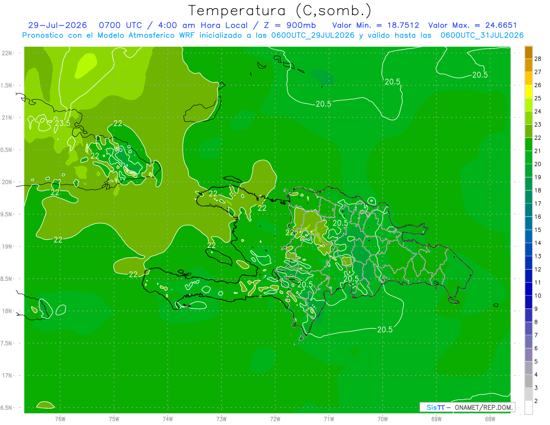Click the '3' colorbar label

point(536,388)
